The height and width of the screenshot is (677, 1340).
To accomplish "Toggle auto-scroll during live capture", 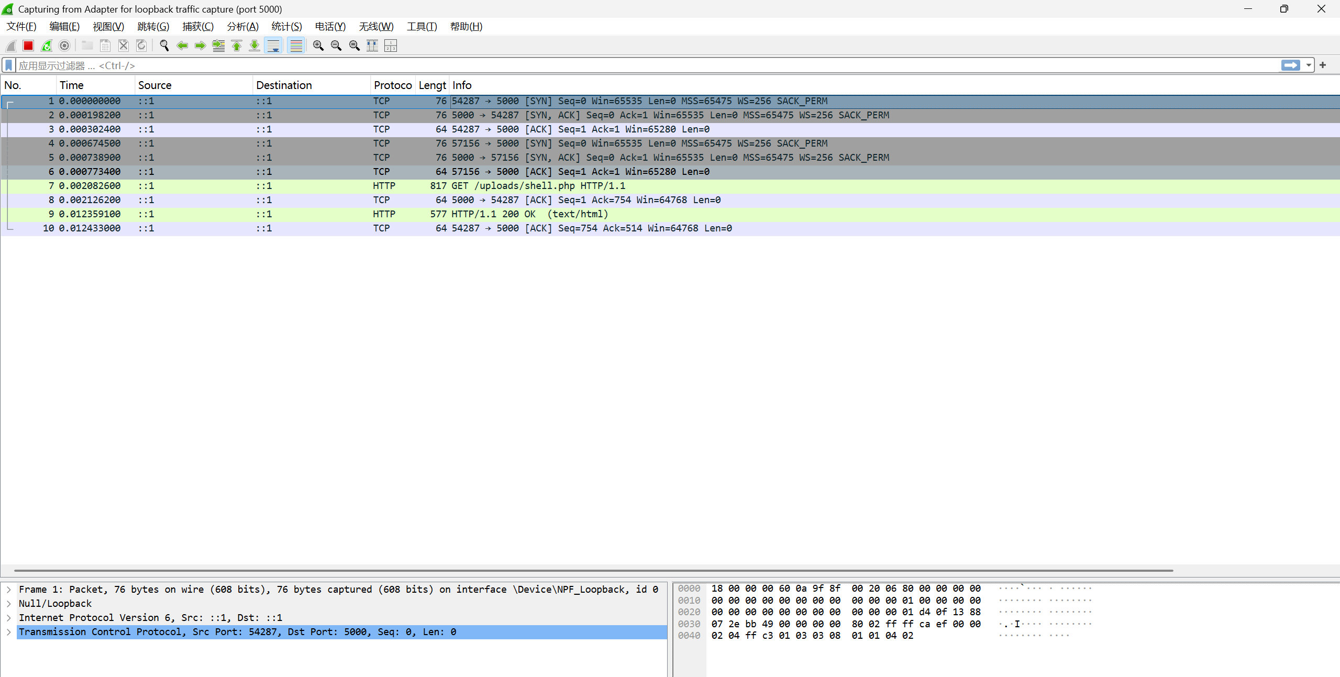I will point(273,46).
